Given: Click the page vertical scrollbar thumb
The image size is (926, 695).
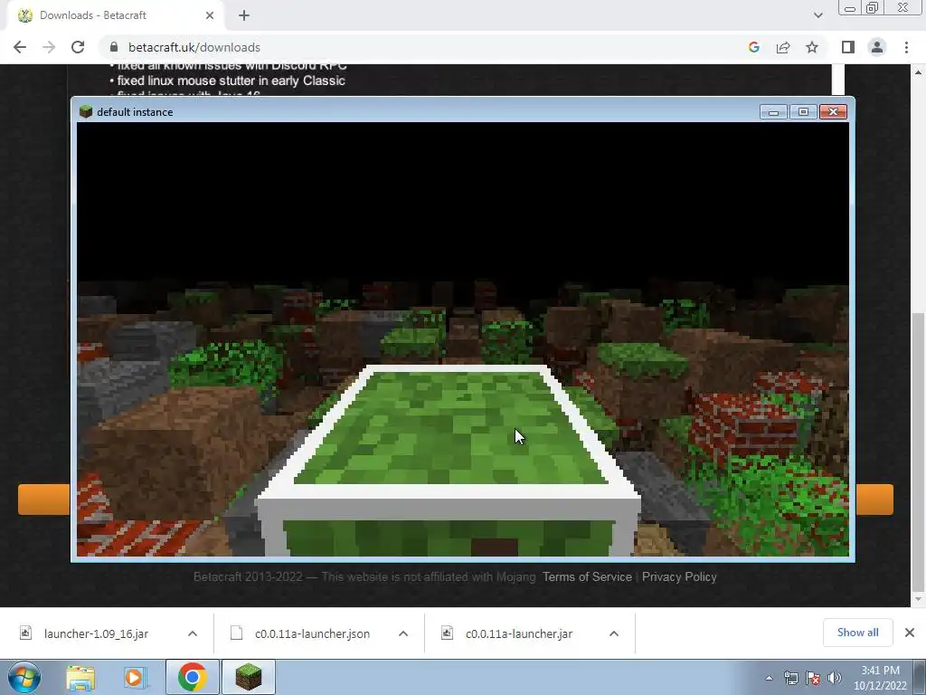Looking at the screenshot, I should click(x=918, y=452).
